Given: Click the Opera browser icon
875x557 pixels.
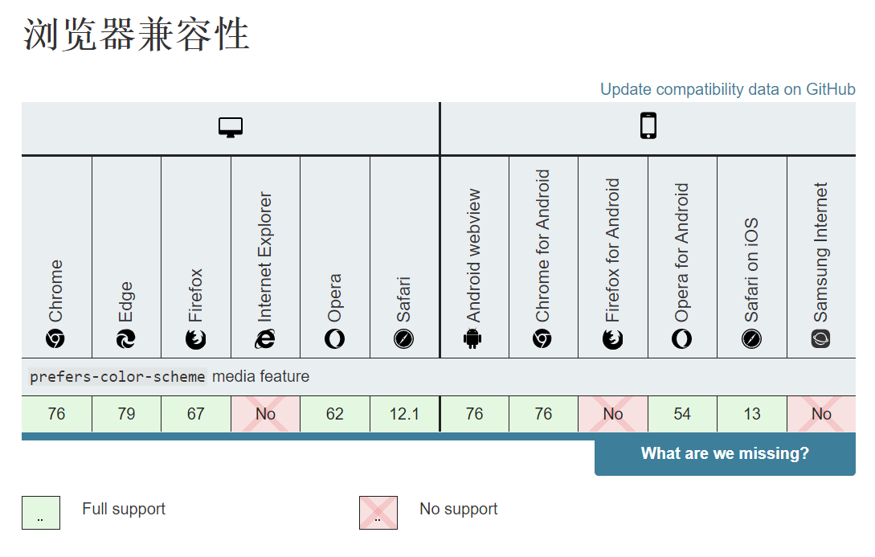Looking at the screenshot, I should (334, 338).
